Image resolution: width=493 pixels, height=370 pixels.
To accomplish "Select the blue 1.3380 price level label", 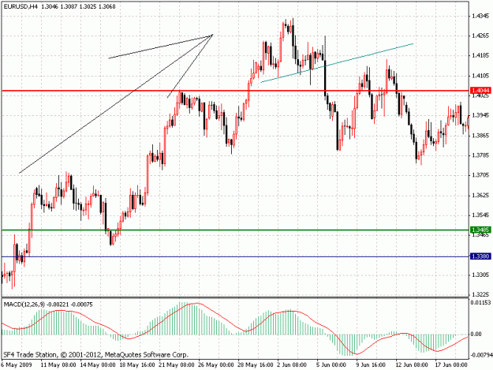I will pyautogui.click(x=480, y=256).
